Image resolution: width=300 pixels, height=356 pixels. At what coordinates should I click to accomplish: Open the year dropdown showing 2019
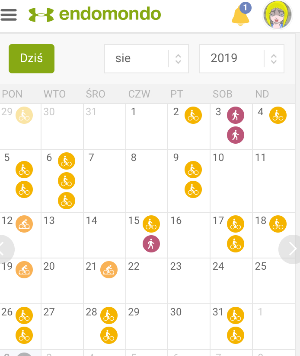click(241, 59)
